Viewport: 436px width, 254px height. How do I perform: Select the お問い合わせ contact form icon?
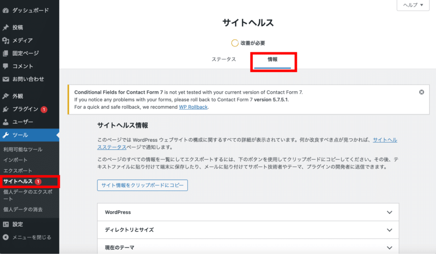pyautogui.click(x=6, y=79)
